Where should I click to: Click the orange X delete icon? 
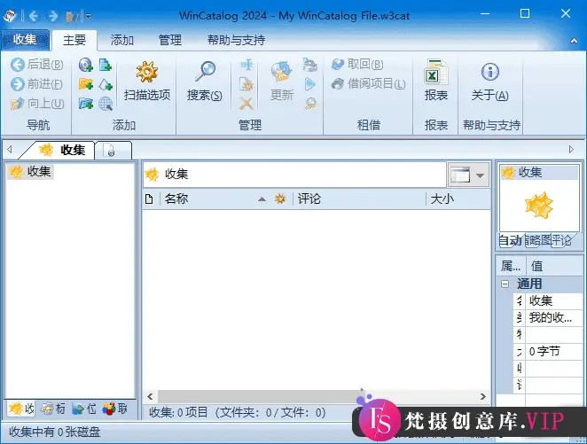(247, 104)
